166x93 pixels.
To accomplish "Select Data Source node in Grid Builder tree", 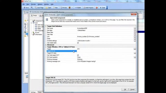I will click(39, 25).
